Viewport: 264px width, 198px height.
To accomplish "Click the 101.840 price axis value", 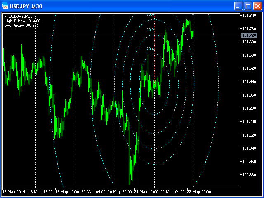I will point(249,16).
